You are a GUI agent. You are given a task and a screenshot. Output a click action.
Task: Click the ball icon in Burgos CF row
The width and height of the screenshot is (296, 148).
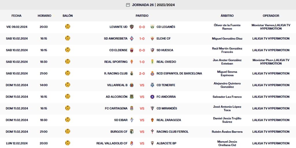point(68,132)
